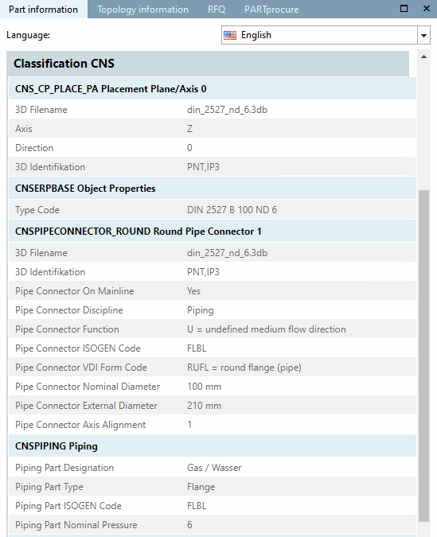Open the RFQ tab
437x537 pixels.
[217, 10]
